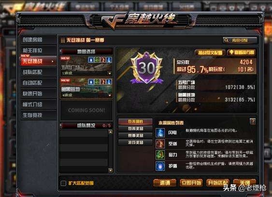The image size is (272, 197).
Task: Click the 护盾 shield attribute icon
Action: coord(160,166)
